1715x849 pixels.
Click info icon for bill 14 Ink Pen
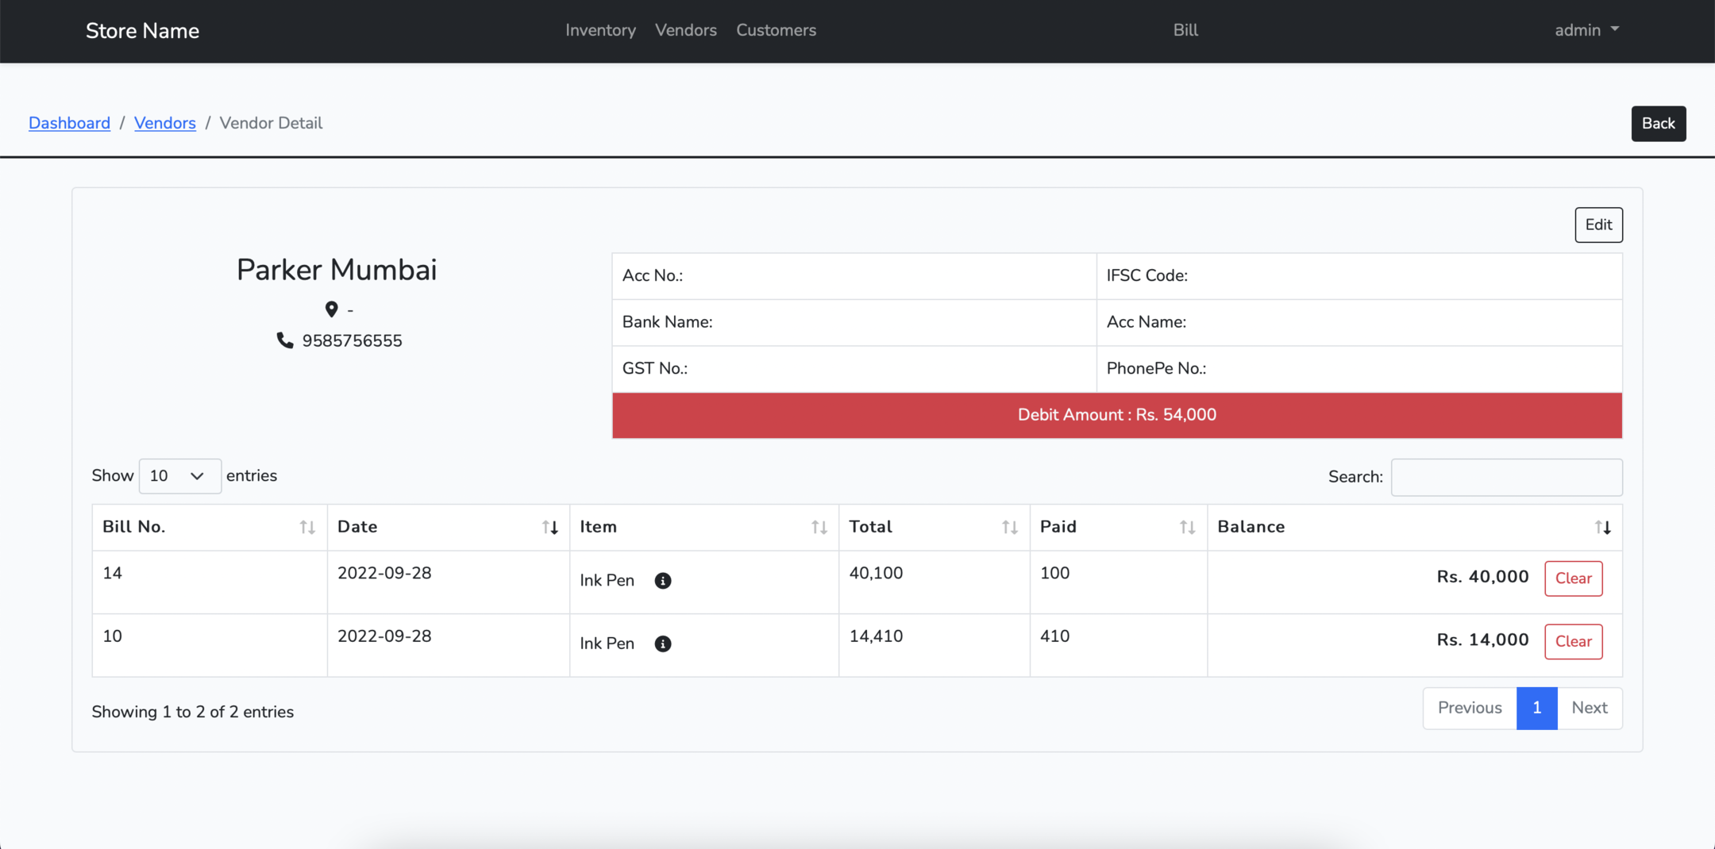click(x=662, y=581)
